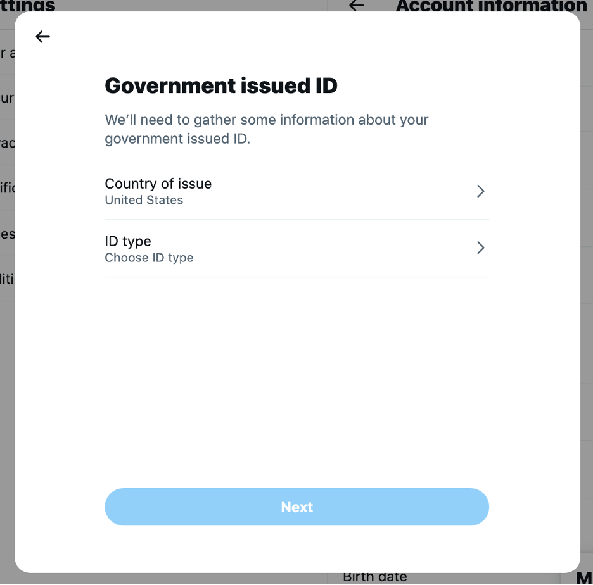
Task: Select the Country of issue label
Action: pos(158,184)
